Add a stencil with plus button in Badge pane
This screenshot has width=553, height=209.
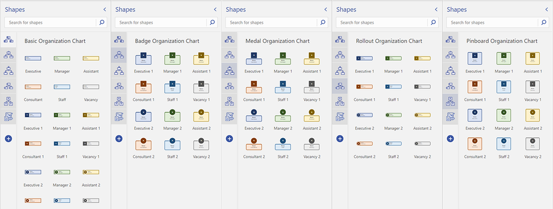click(119, 139)
